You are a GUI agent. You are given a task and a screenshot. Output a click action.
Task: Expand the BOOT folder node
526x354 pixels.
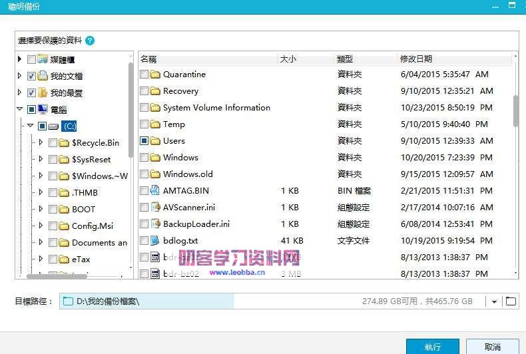tap(41, 208)
